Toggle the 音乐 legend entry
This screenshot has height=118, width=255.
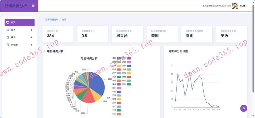coord(117,88)
